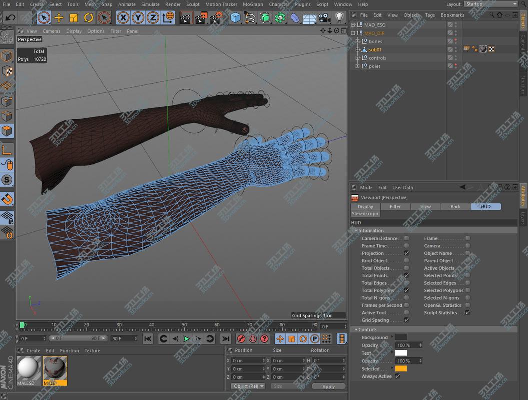528x400 pixels.
Task: Switch to the Filter tab
Action: pyautogui.click(x=395, y=207)
